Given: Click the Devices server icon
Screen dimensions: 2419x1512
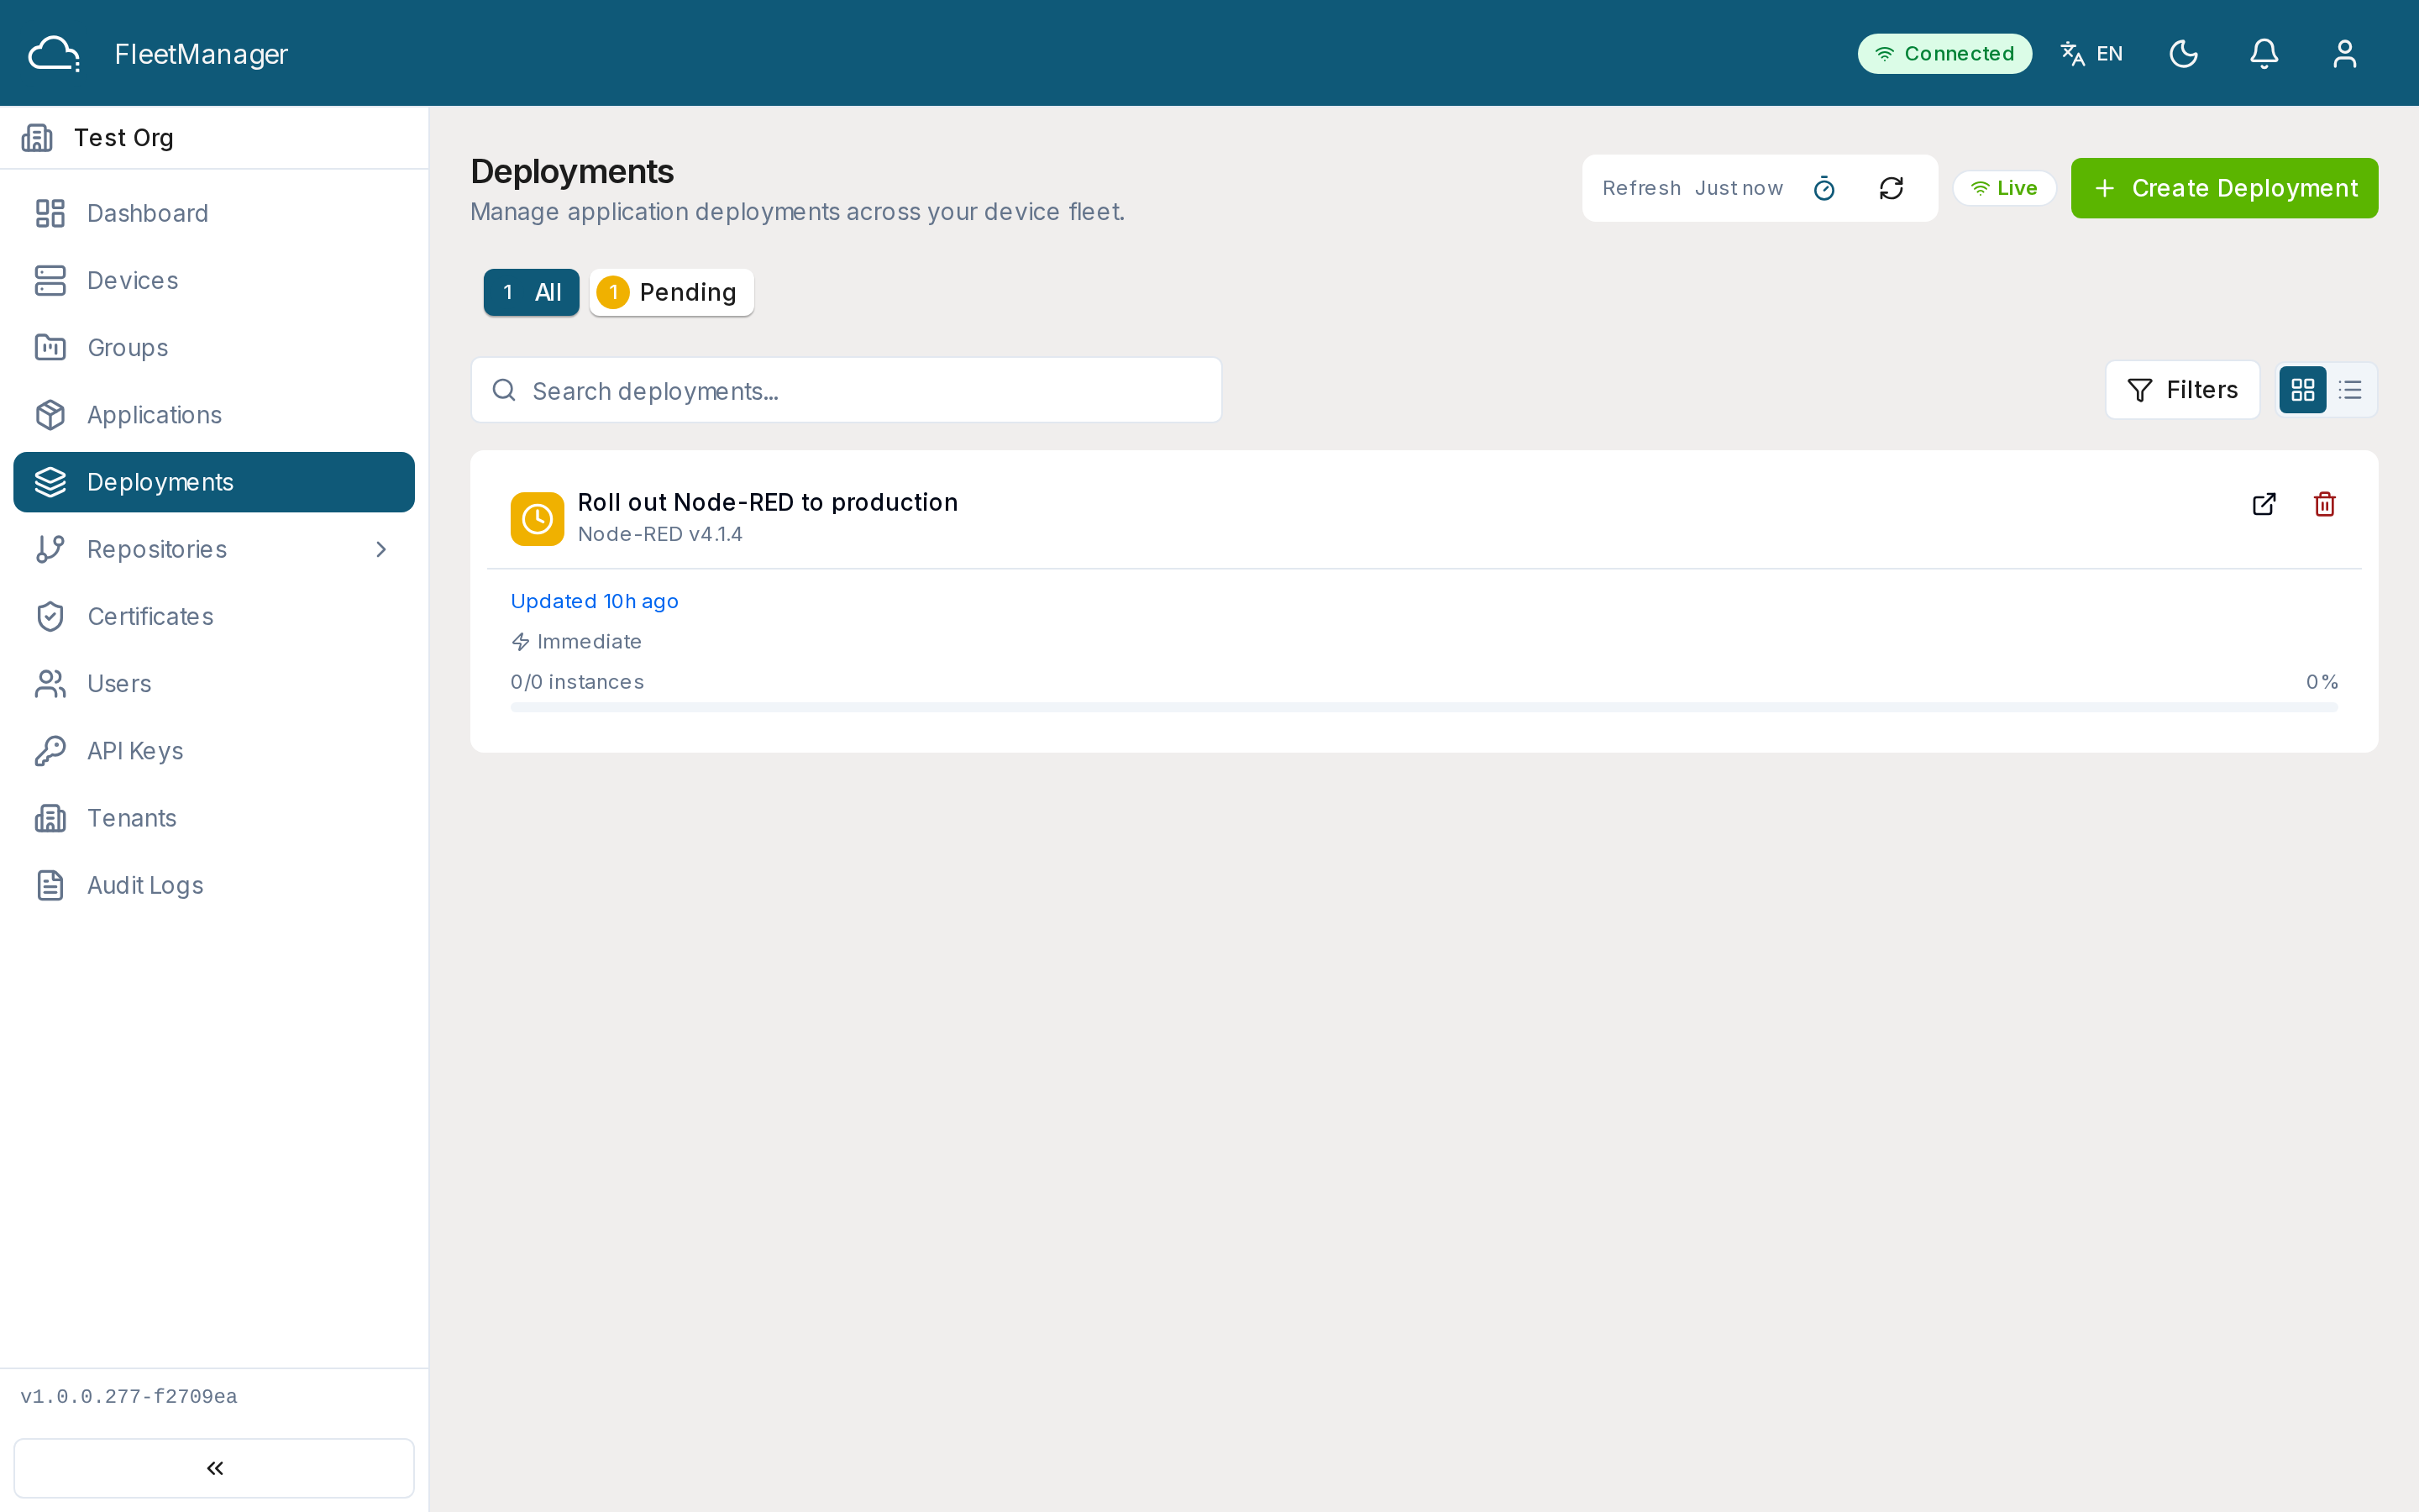Looking at the screenshot, I should 50,280.
